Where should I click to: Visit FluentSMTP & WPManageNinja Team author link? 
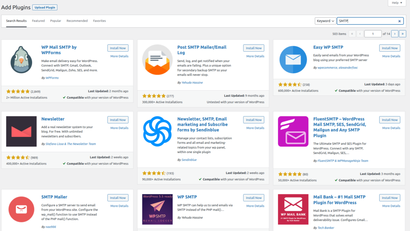point(343,161)
